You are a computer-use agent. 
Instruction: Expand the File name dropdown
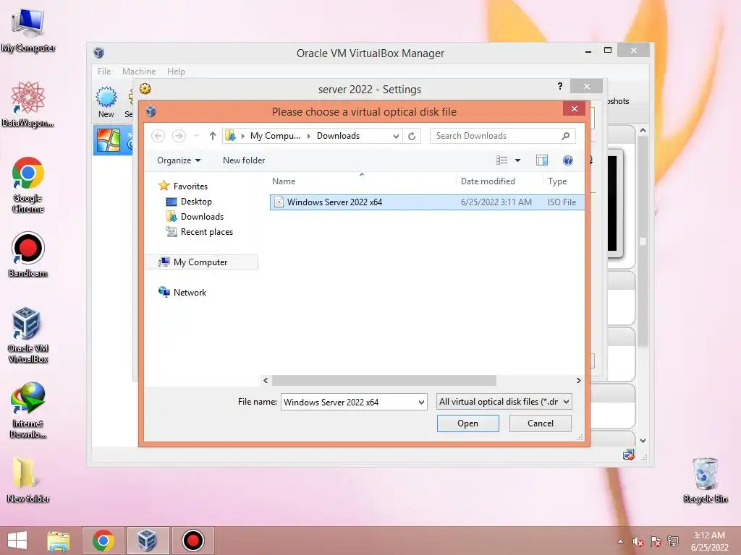coord(421,402)
